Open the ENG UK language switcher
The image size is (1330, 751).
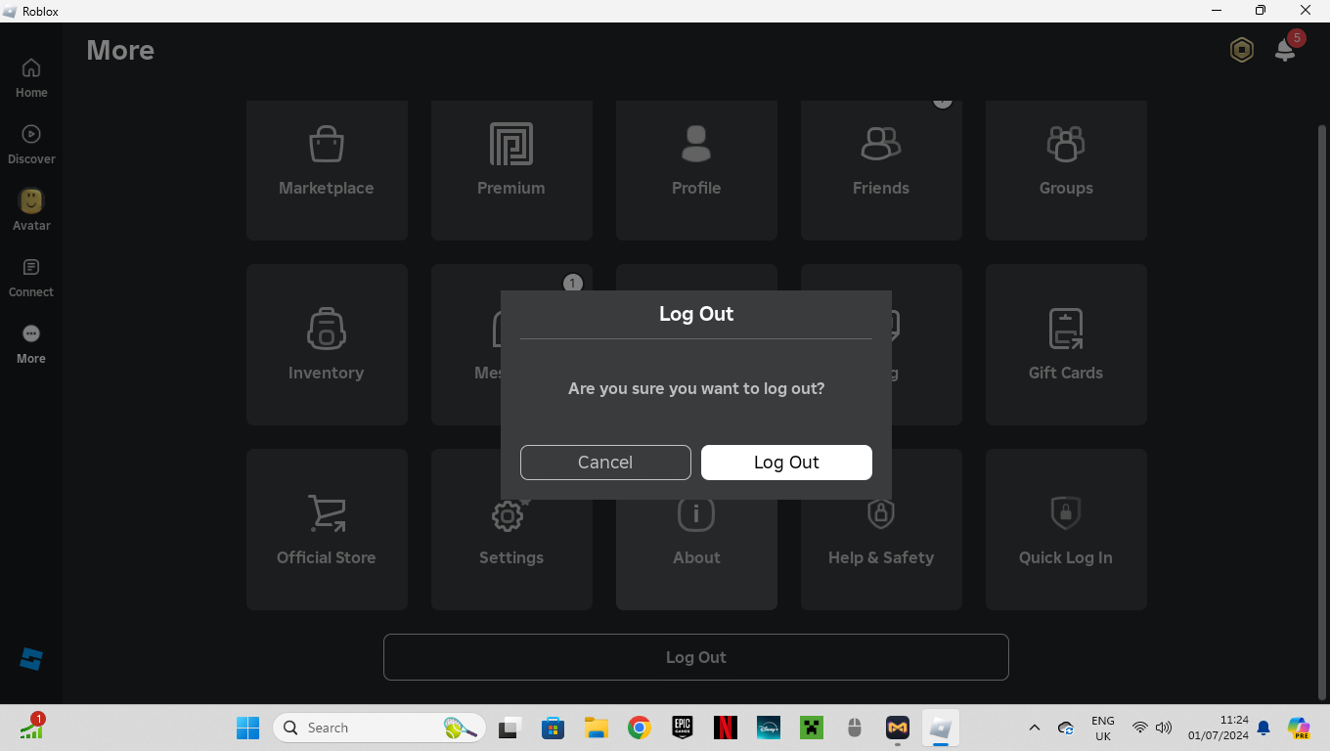[1103, 728]
